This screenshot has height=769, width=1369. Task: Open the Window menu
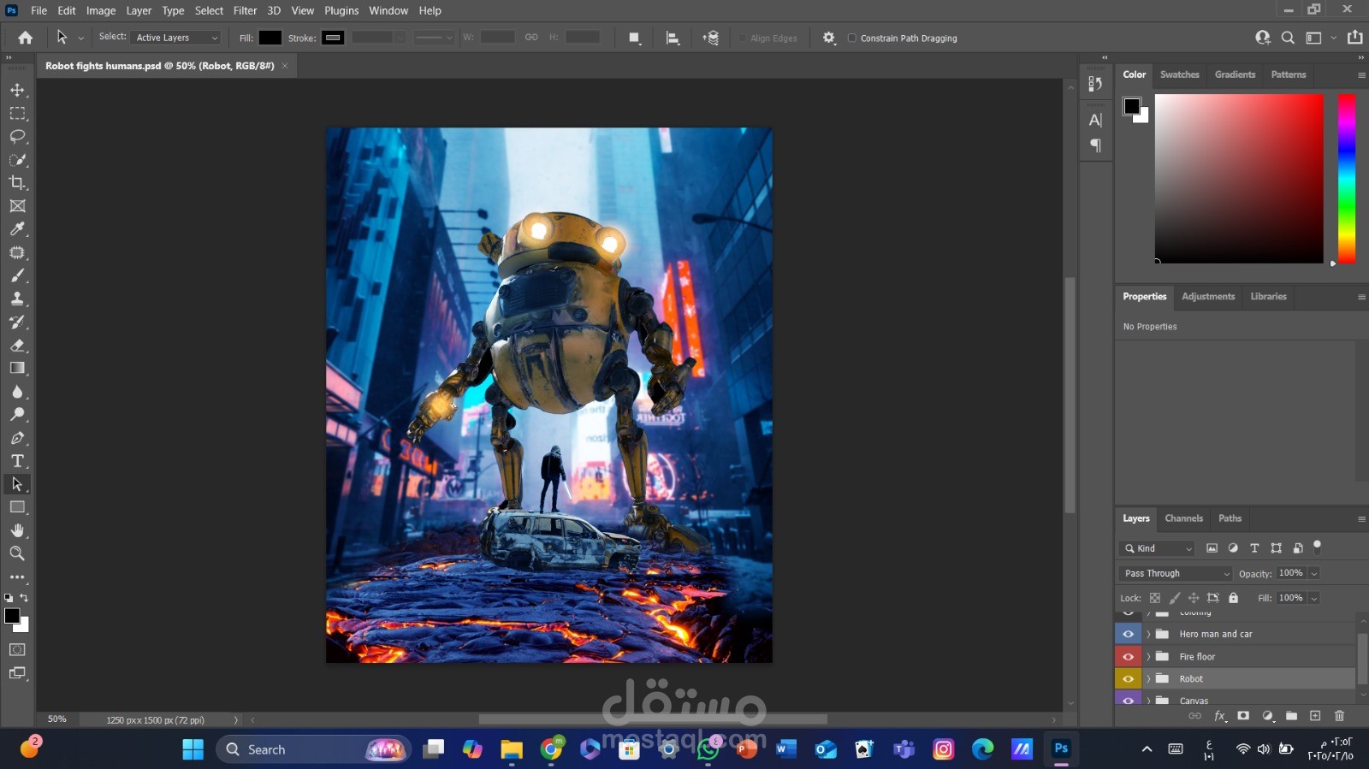pyautogui.click(x=388, y=10)
